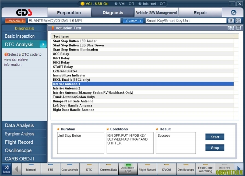The image size is (245, 176).
Task: Open the search magnifier icon
Action: pos(233,13)
